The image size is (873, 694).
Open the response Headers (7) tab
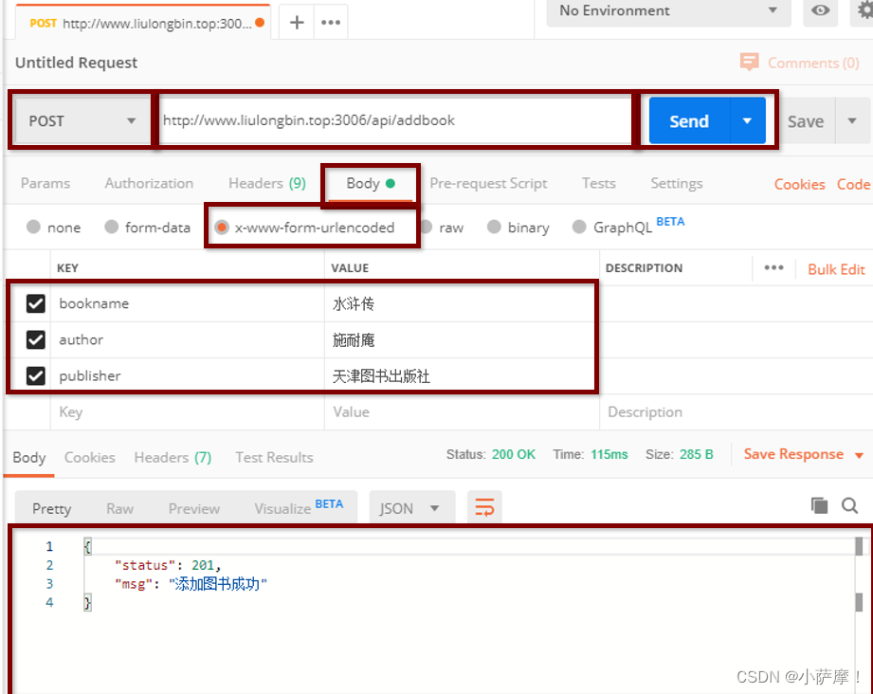pyautogui.click(x=173, y=457)
